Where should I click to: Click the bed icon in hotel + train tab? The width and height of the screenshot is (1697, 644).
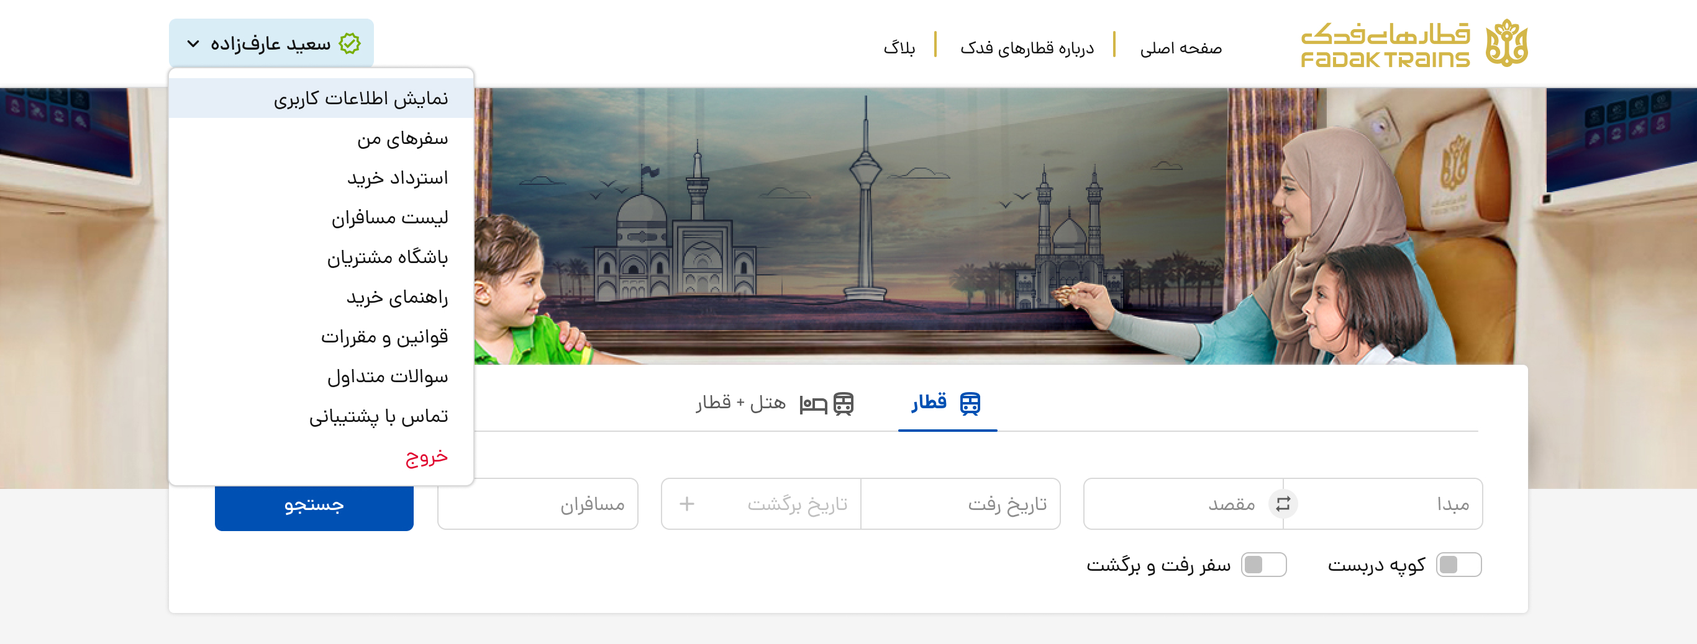tap(813, 404)
